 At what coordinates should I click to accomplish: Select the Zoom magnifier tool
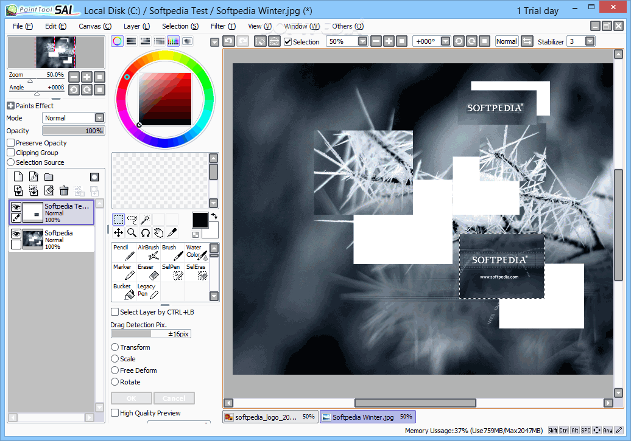click(132, 232)
